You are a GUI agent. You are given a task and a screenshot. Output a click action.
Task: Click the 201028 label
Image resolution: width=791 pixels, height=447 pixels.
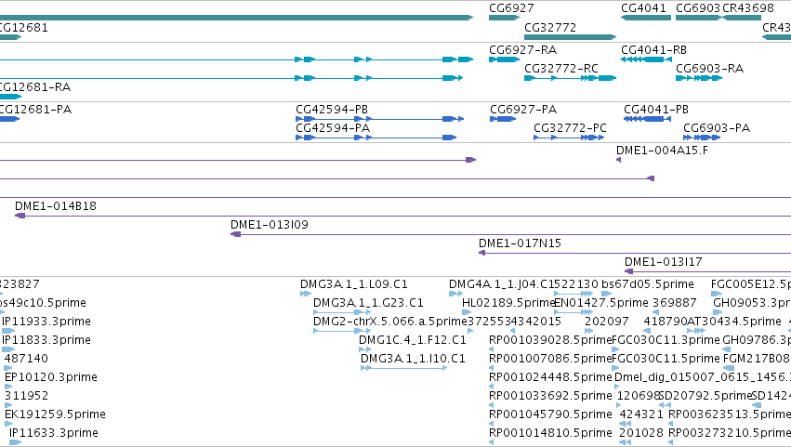tap(641, 433)
